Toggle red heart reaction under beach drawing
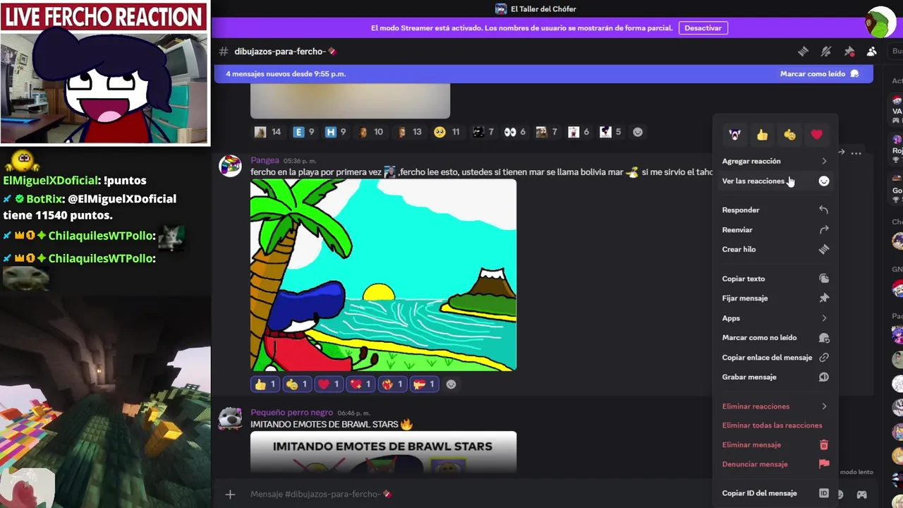The width and height of the screenshot is (903, 508). pos(329,385)
